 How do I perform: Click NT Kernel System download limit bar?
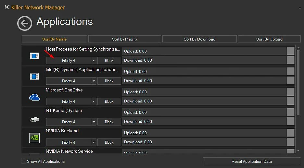pos(208,122)
